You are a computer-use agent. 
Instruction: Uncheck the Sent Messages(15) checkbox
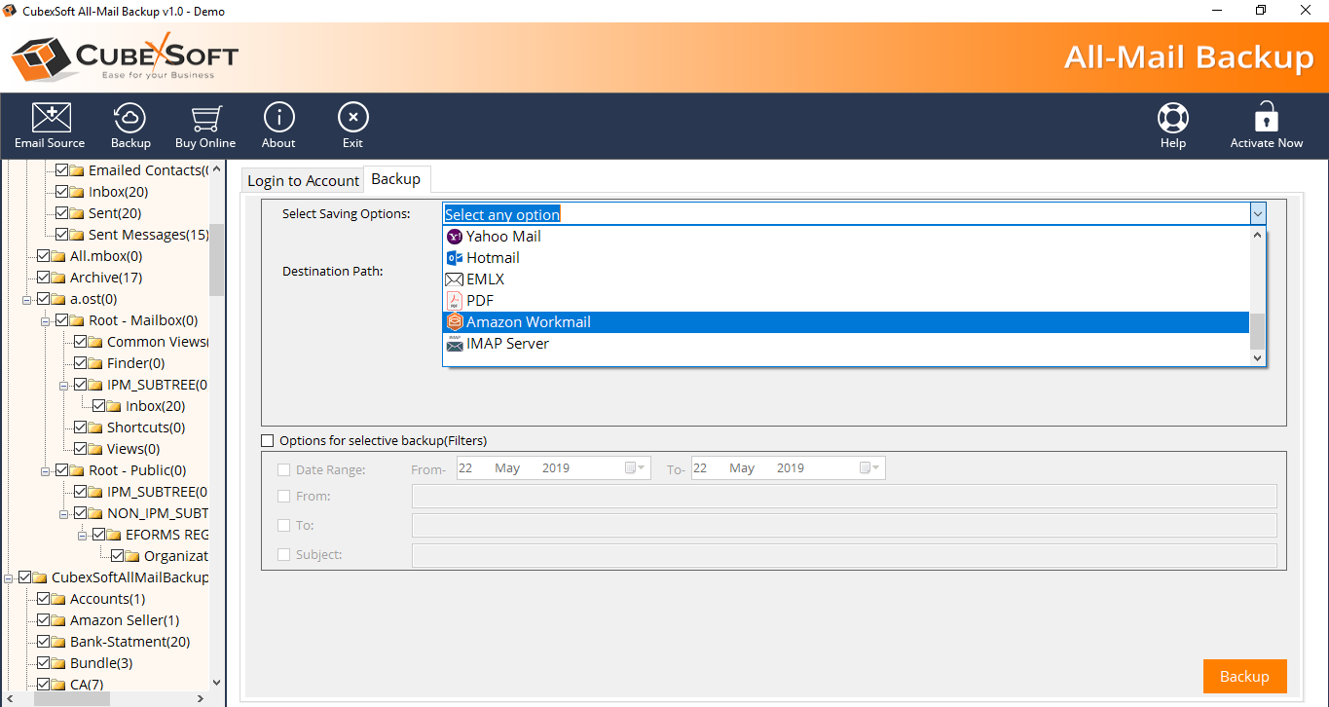[x=62, y=235]
